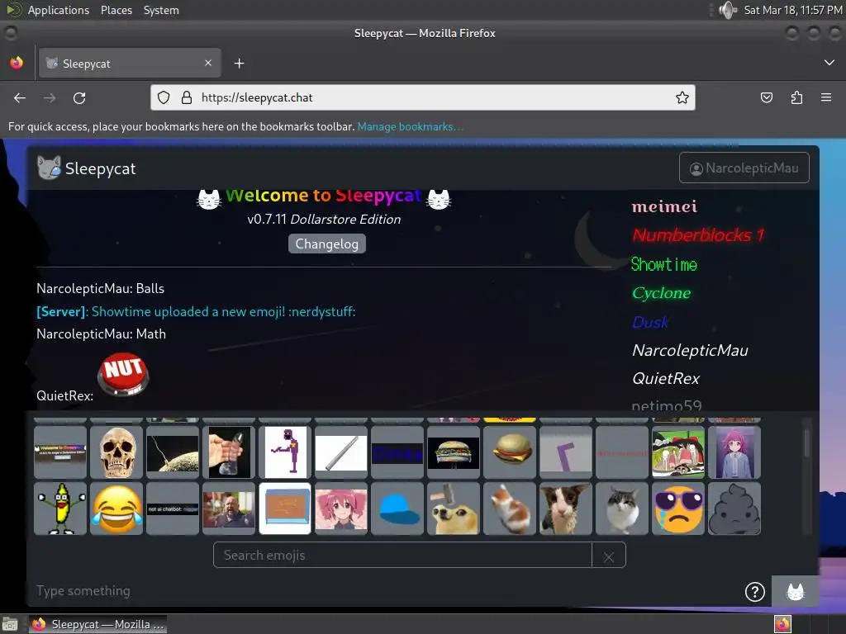Select the purple L-shape emoji
Viewport: 846px width, 634px height.
[566, 452]
